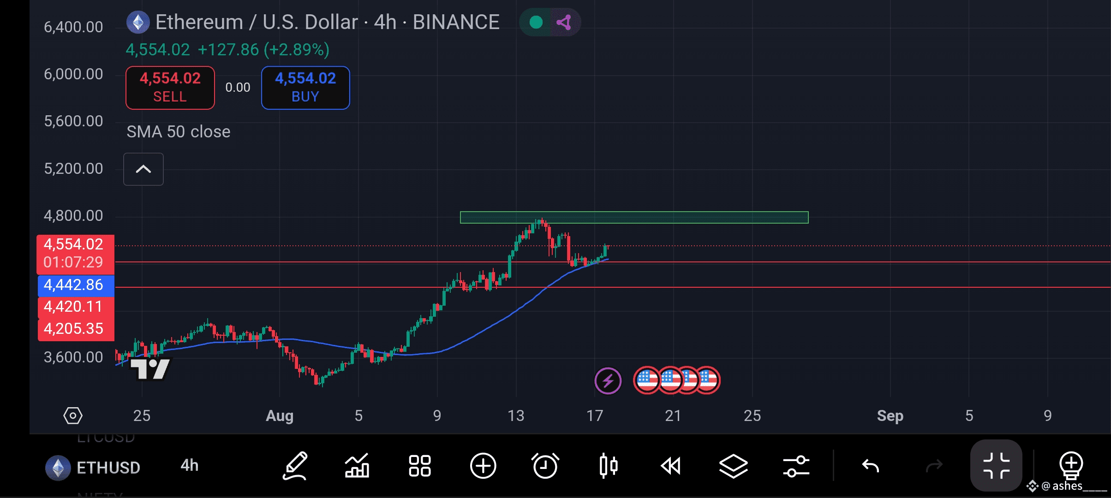Collapse the indicator legend with the chevron
This screenshot has height=498, width=1111.
143,169
